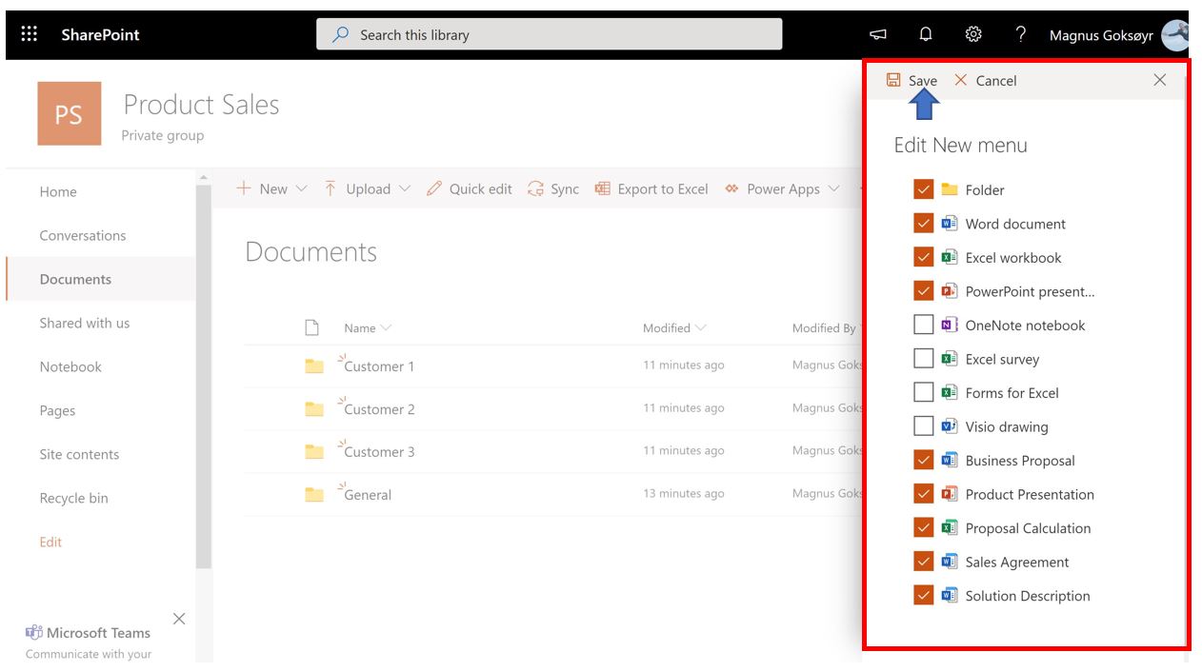The height and width of the screenshot is (672, 1202).
Task: Expand the Power Apps dropdown
Action: (x=782, y=188)
